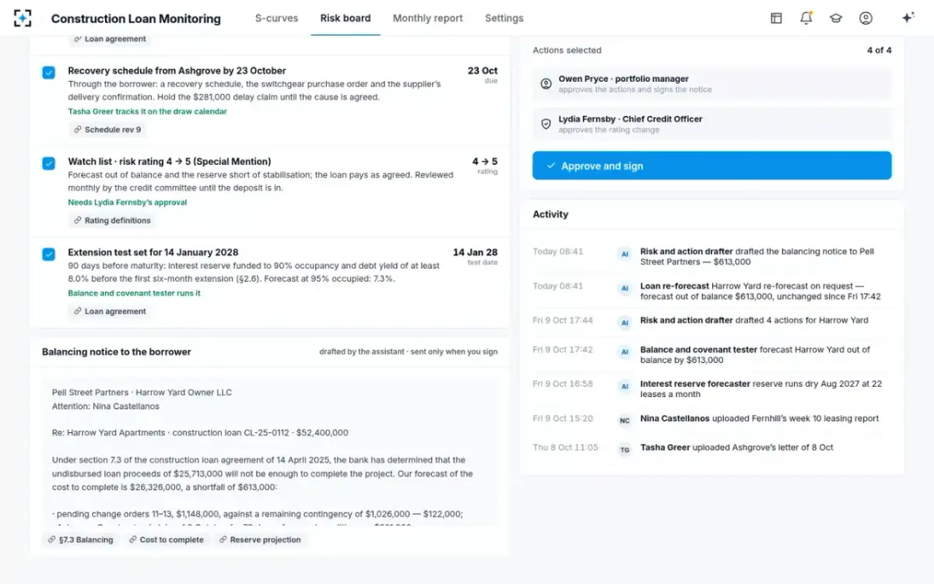
Task: Click Recovery schedule from Ashgrove title
Action: tap(177, 70)
